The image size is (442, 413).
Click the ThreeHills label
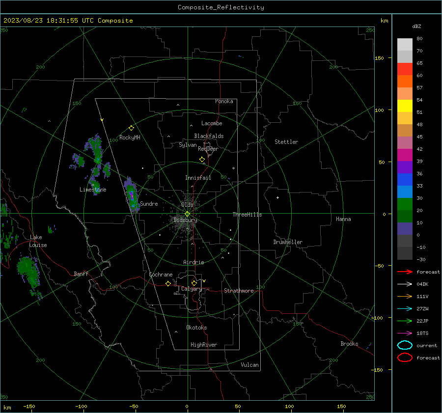(x=247, y=215)
